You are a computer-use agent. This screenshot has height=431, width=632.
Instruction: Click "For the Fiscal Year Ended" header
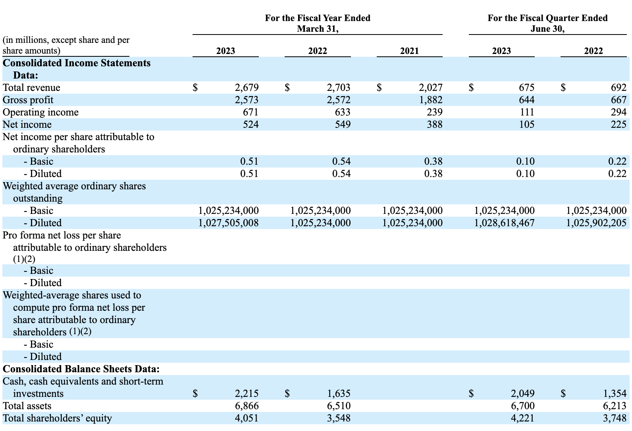[x=318, y=18]
